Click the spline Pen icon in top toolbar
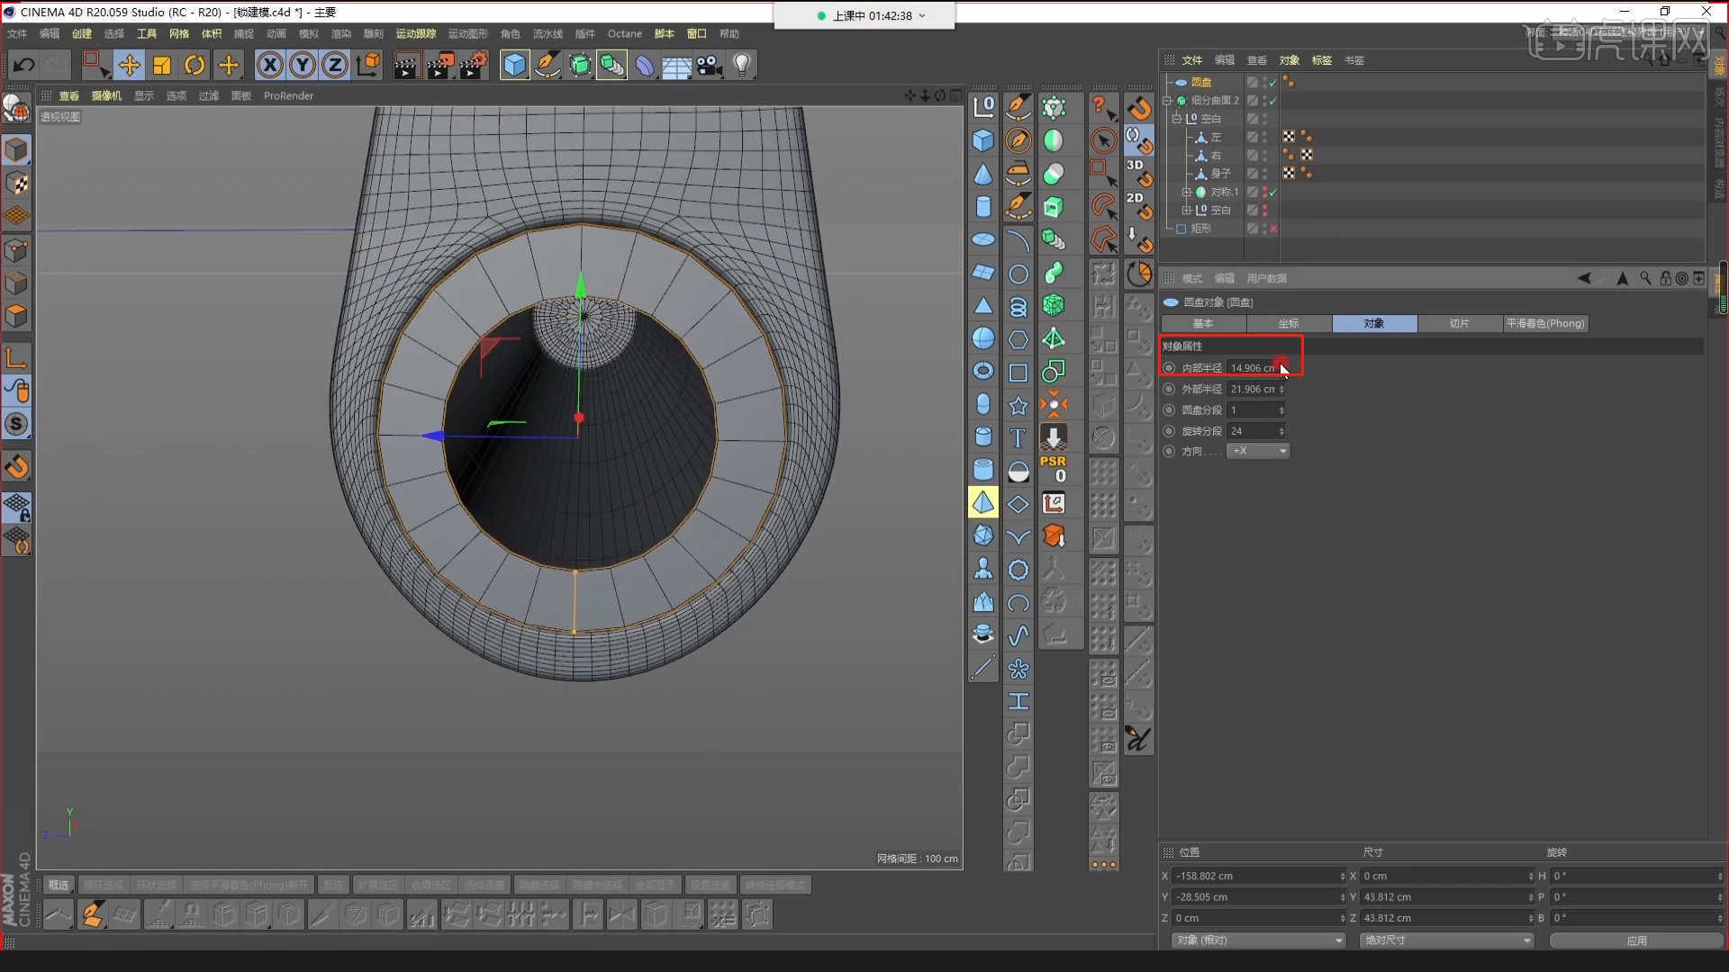The image size is (1729, 972). click(548, 65)
